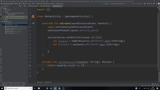Click the yellow inspection indicator square

(158, 8)
